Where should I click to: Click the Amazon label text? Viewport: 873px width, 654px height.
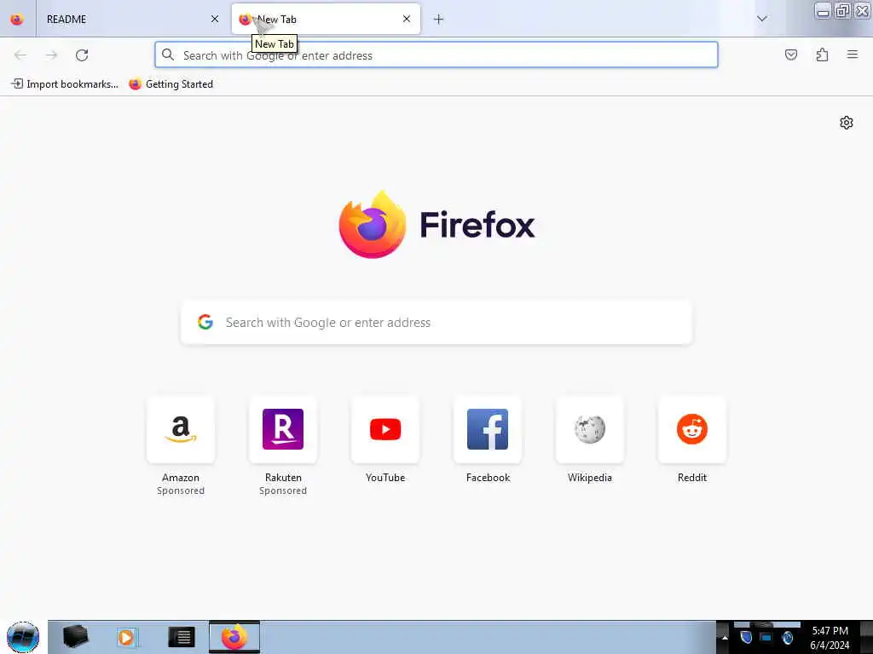click(x=181, y=478)
